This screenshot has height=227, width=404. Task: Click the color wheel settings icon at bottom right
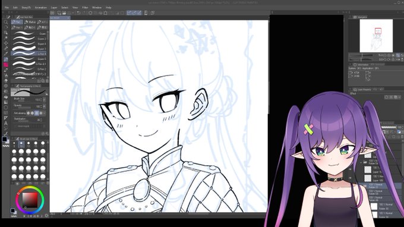(x=46, y=215)
